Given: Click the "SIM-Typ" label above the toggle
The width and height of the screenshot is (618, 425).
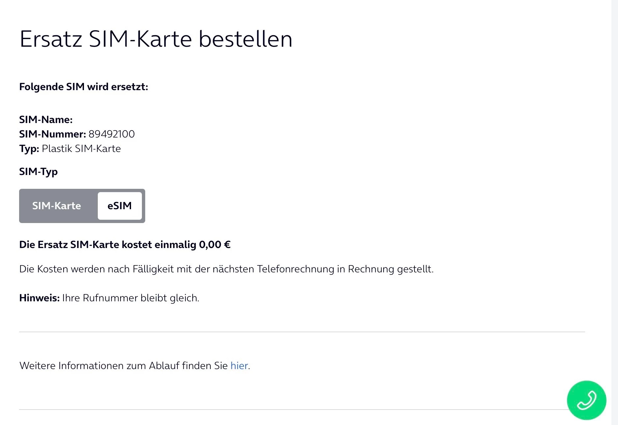Looking at the screenshot, I should [x=39, y=172].
